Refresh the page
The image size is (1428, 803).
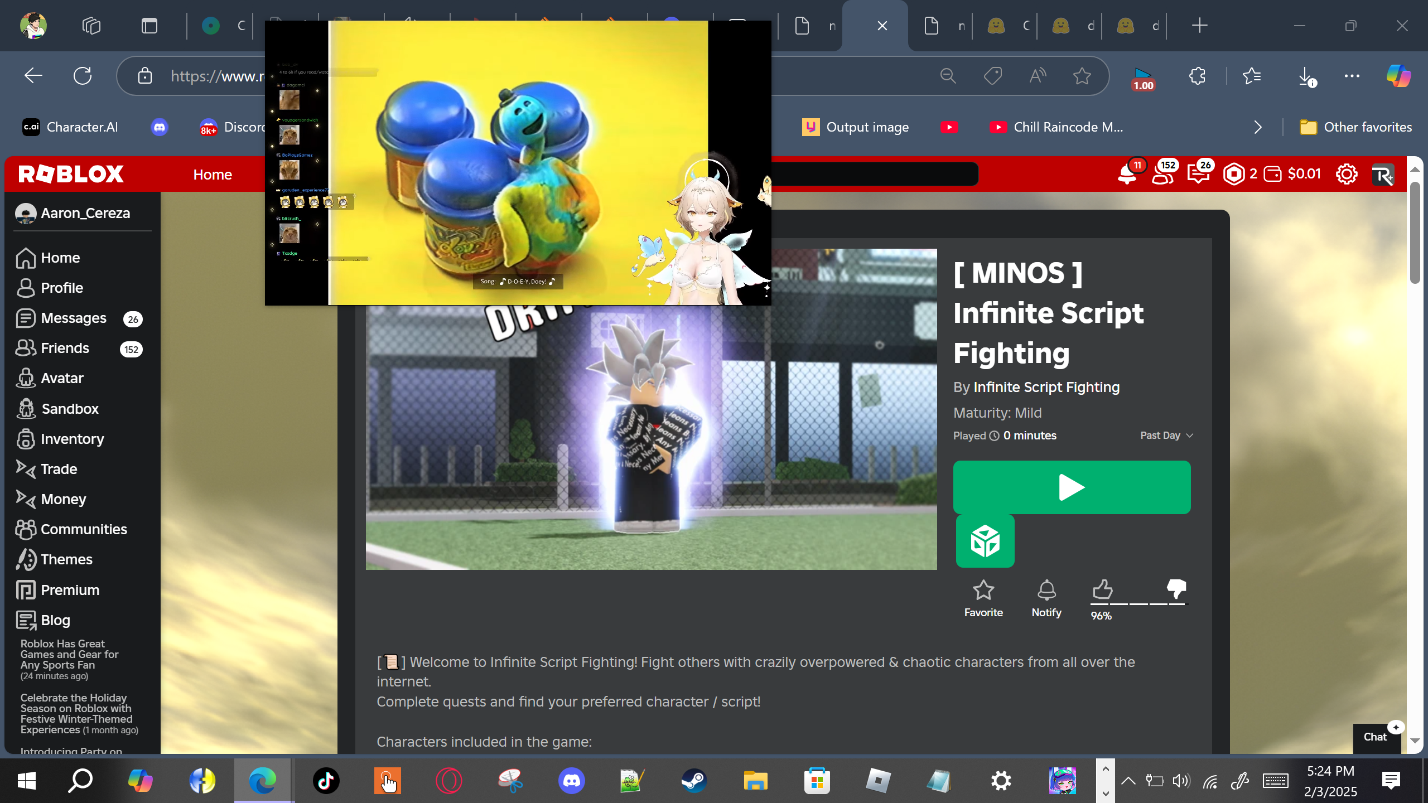coord(83,76)
